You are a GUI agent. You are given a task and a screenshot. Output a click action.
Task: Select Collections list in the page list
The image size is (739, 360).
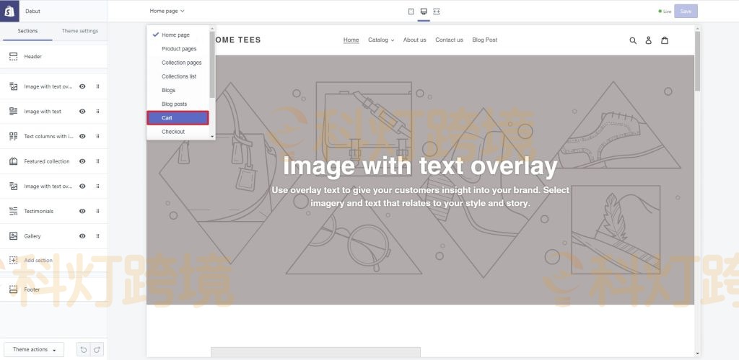coord(178,76)
